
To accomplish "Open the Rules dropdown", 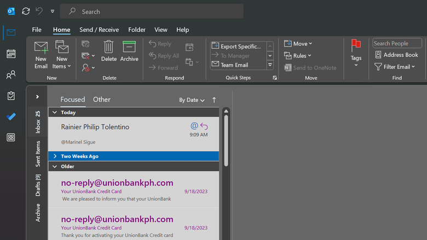I will point(298,56).
